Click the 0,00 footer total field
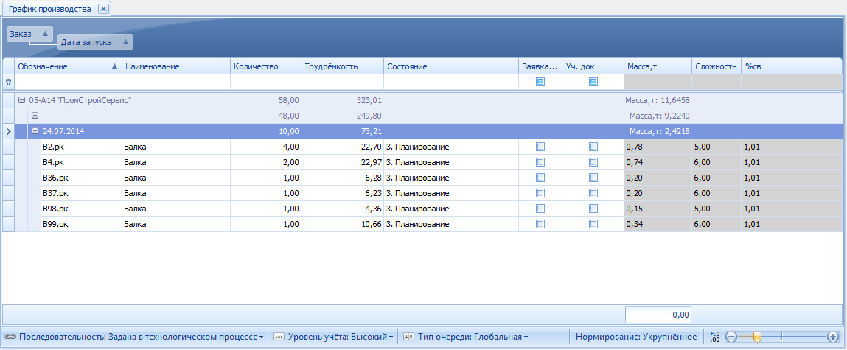Screen dimensions: 847x350 coord(658,315)
